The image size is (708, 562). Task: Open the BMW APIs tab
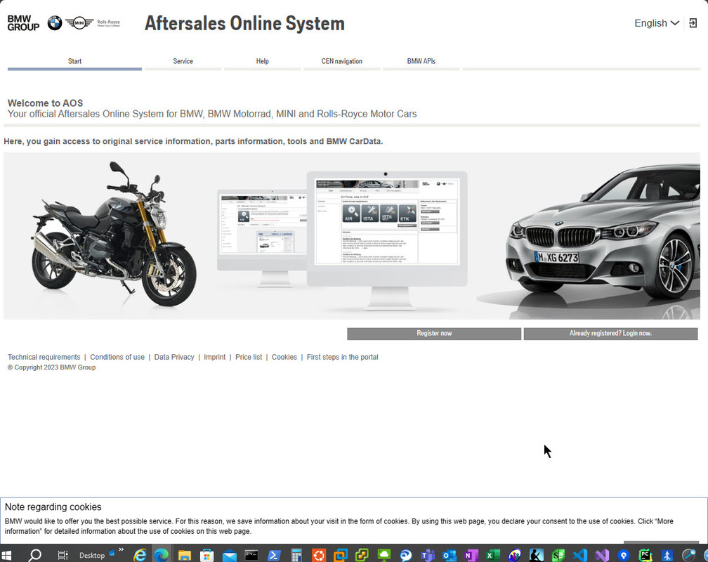pos(421,61)
